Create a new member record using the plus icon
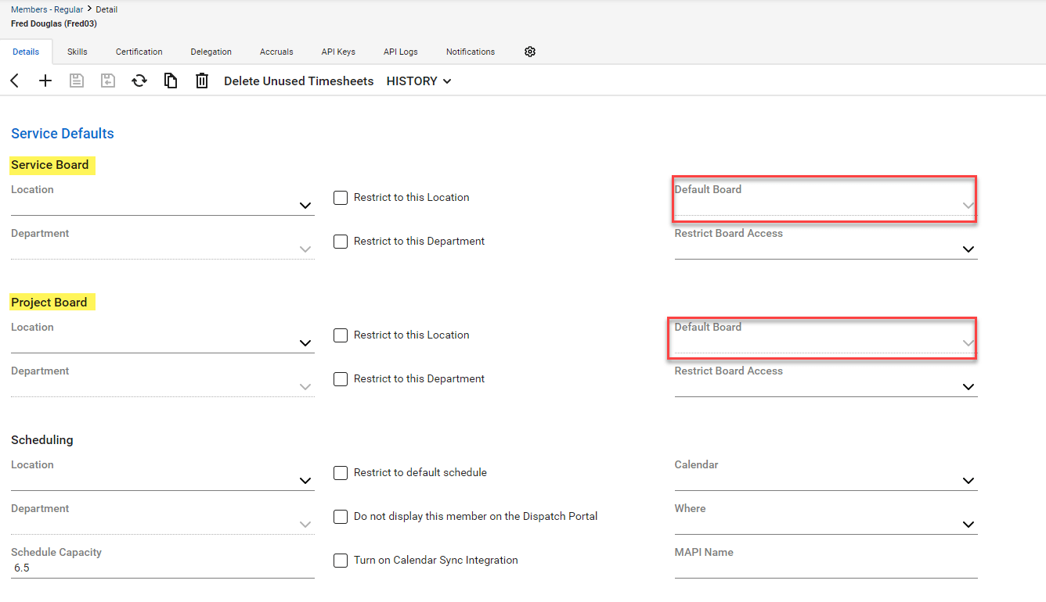This screenshot has height=602, width=1046. 45,81
